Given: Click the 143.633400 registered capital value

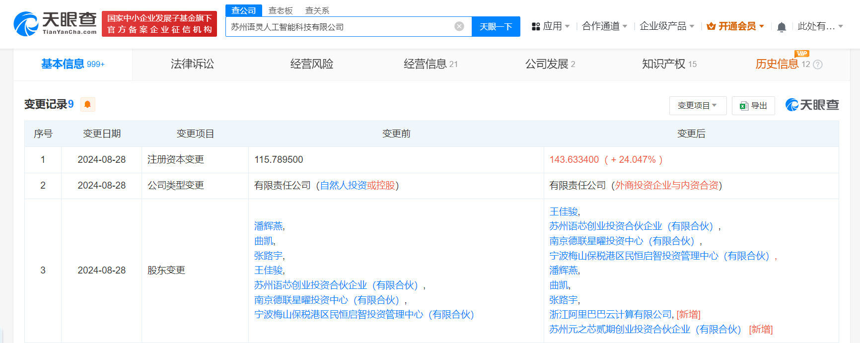Looking at the screenshot, I should [x=574, y=160].
